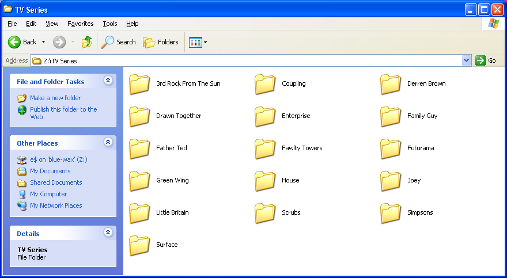This screenshot has width=507, height=278.
Task: Open the File menu
Action: pyautogui.click(x=12, y=24)
